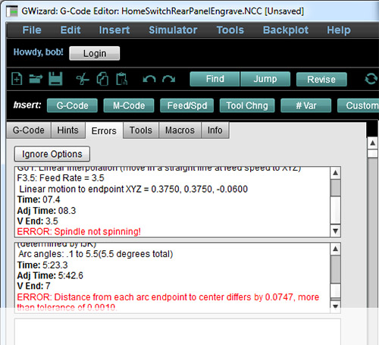The image size is (379, 345).
Task: Click the up arrow of the first error box scrollbar
Action: click(x=336, y=173)
